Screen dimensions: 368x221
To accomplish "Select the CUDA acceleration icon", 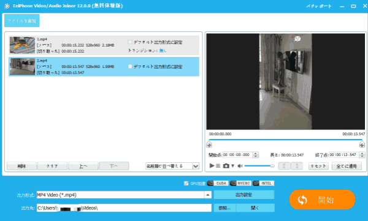I will (x=218, y=183).
